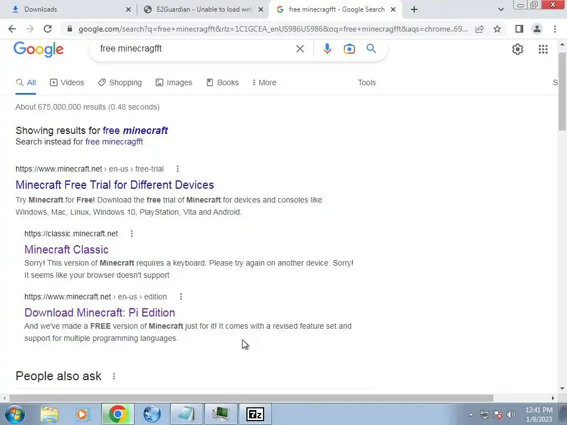Select the Videos results tab
This screenshot has height=425, width=567.
[x=67, y=82]
